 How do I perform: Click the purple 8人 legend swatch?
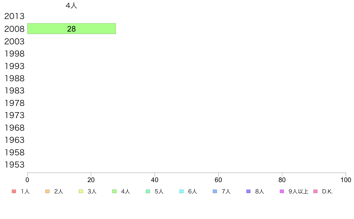(x=248, y=191)
